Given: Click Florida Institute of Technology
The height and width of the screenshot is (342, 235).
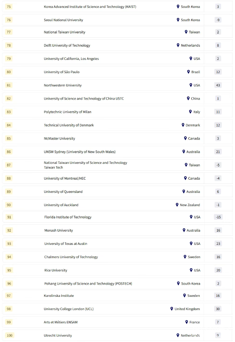Looking at the screenshot, I should point(68,217).
